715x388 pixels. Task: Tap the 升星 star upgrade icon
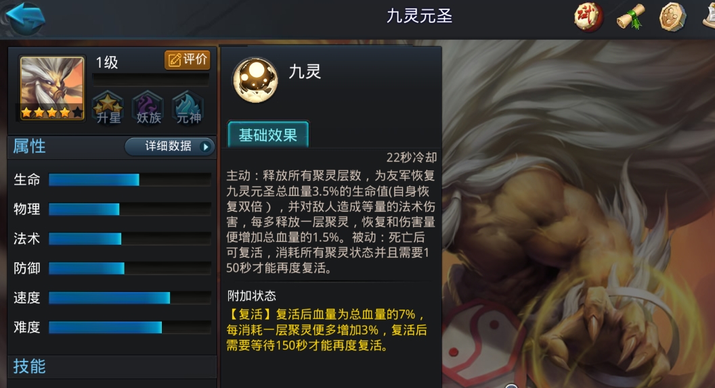tap(108, 108)
